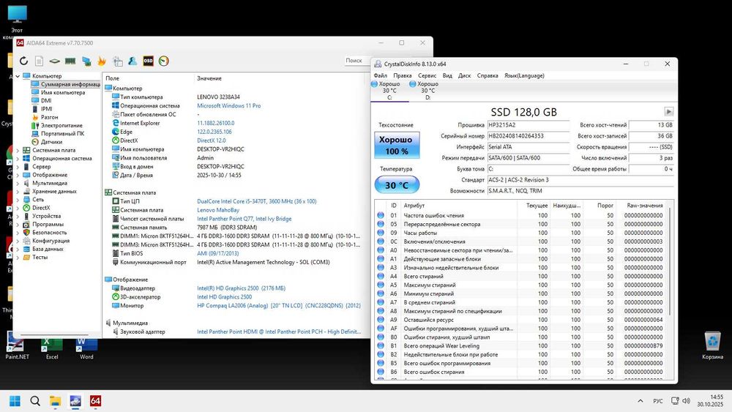Screen dimensions: 732x412
Task: Open the Report page icon in AIDA64 toolbar
Action: tap(40, 61)
